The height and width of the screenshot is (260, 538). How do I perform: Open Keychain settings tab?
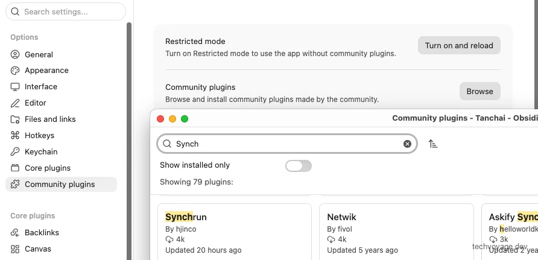(x=61, y=151)
